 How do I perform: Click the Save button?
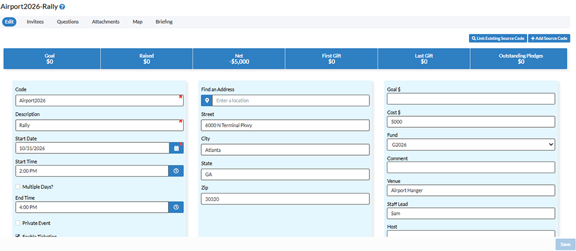565,245
